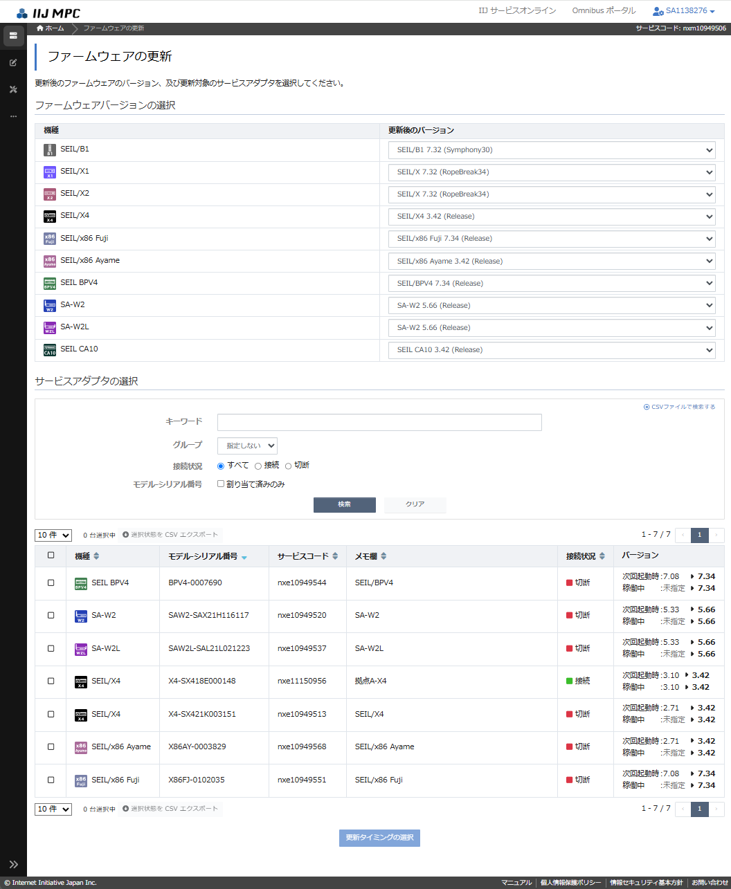Screen dimensions: 731x889
Task: Click the SA-W2L icon in firmware table
Action: (50, 328)
